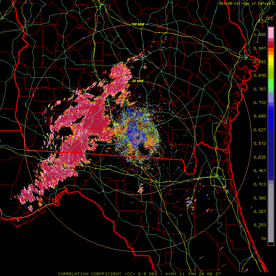Click the 50 NMI range ring label
The height and width of the screenshot is (276, 276).
point(138,81)
